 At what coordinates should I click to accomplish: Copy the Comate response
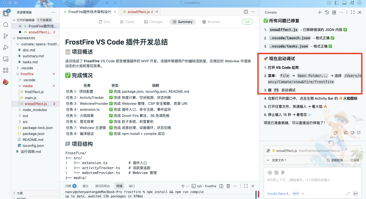(335, 133)
